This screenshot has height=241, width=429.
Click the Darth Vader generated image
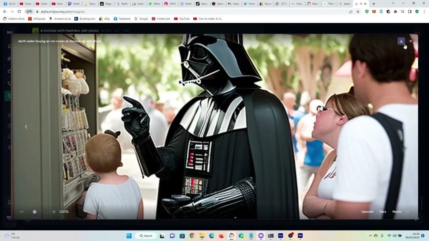214,127
